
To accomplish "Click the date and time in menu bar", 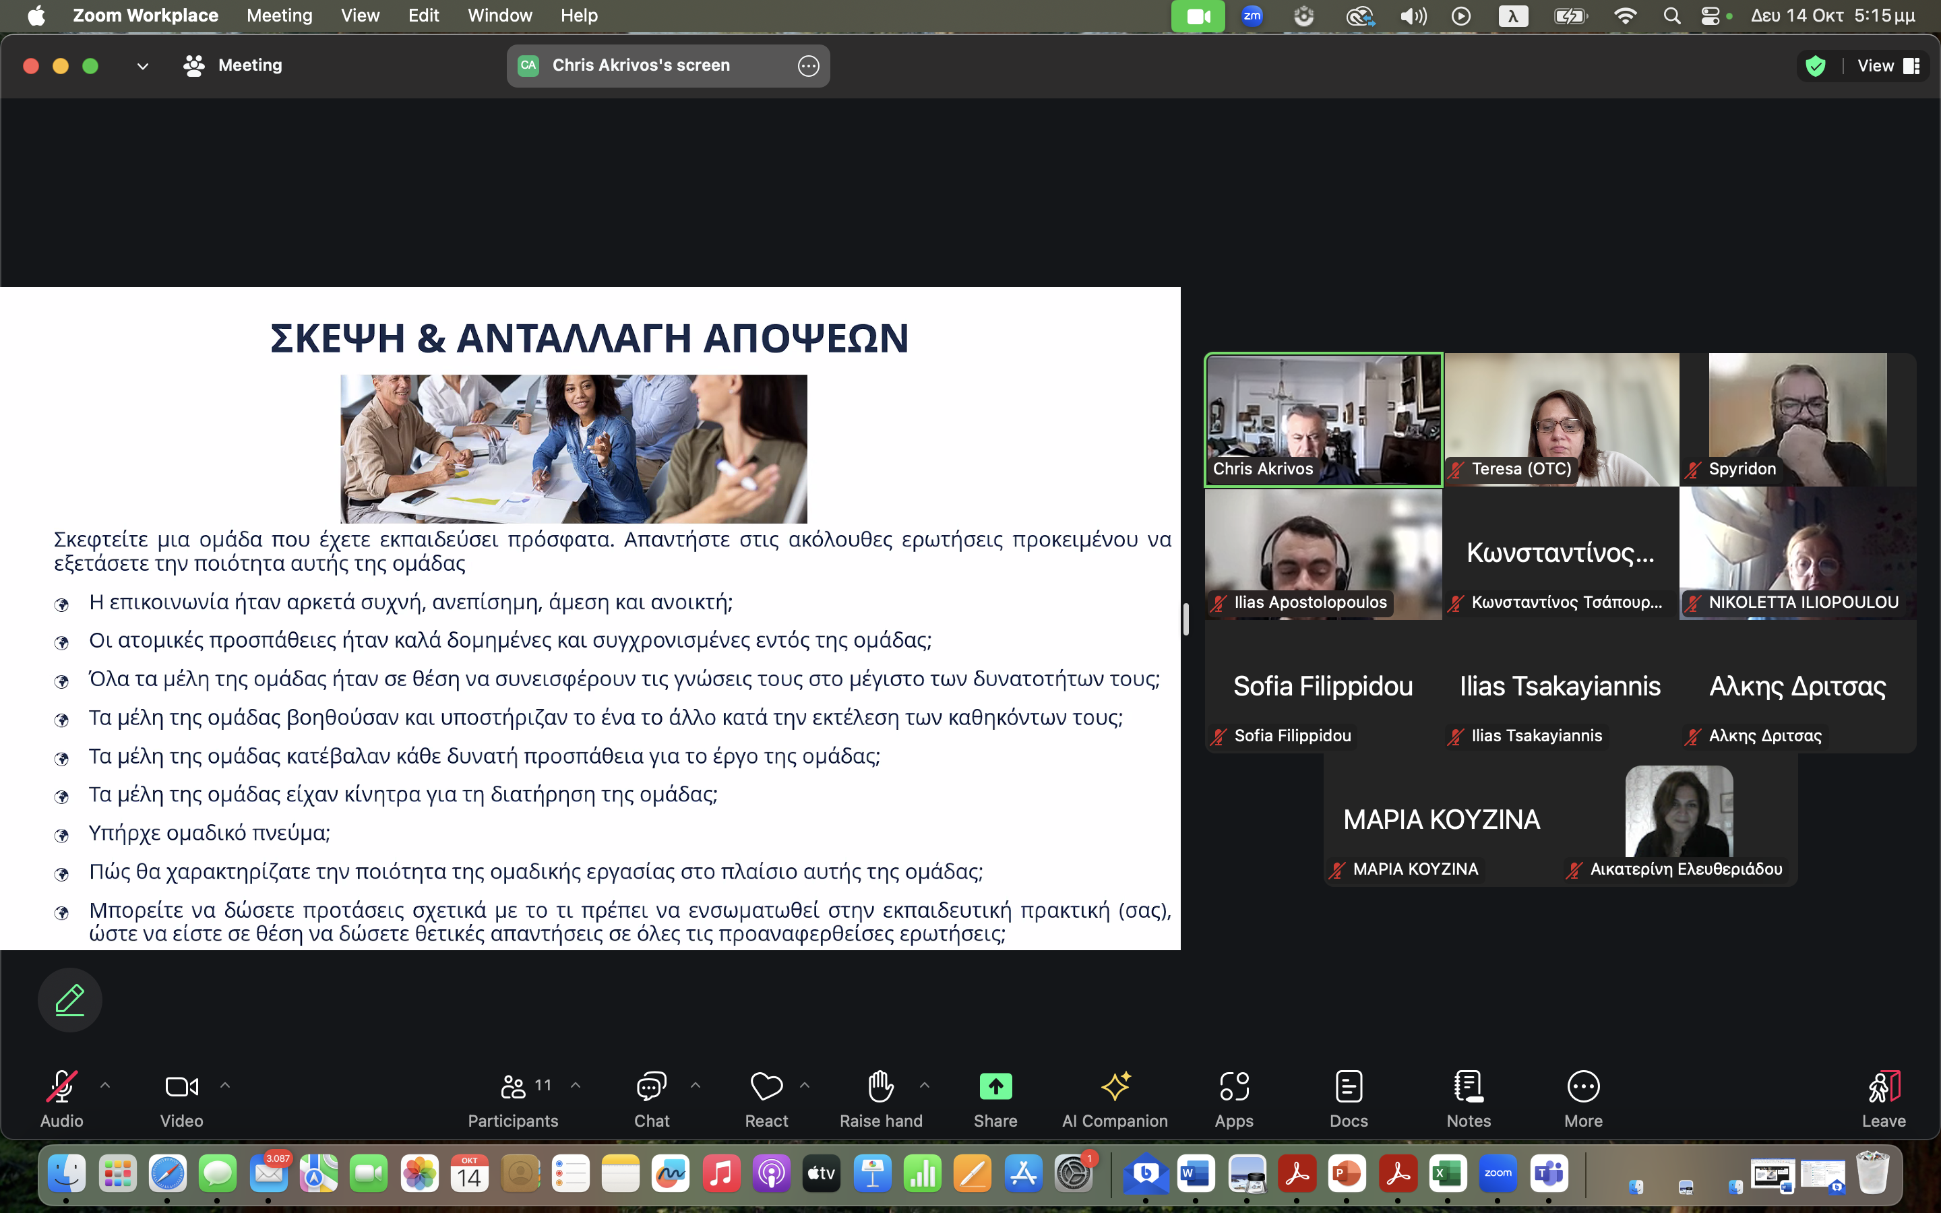I will (x=1832, y=15).
